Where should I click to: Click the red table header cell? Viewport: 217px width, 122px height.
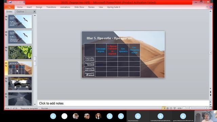112,50
